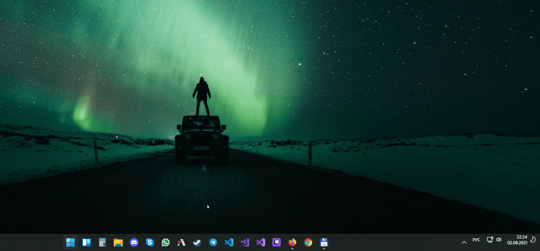Switch to the floppy-disk icon app
This screenshot has width=540, height=251.
tap(324, 242)
